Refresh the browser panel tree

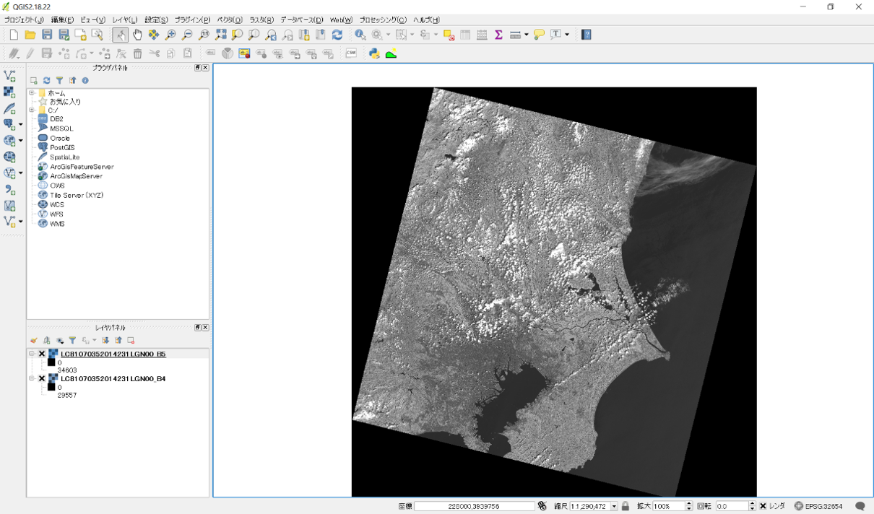tap(46, 80)
